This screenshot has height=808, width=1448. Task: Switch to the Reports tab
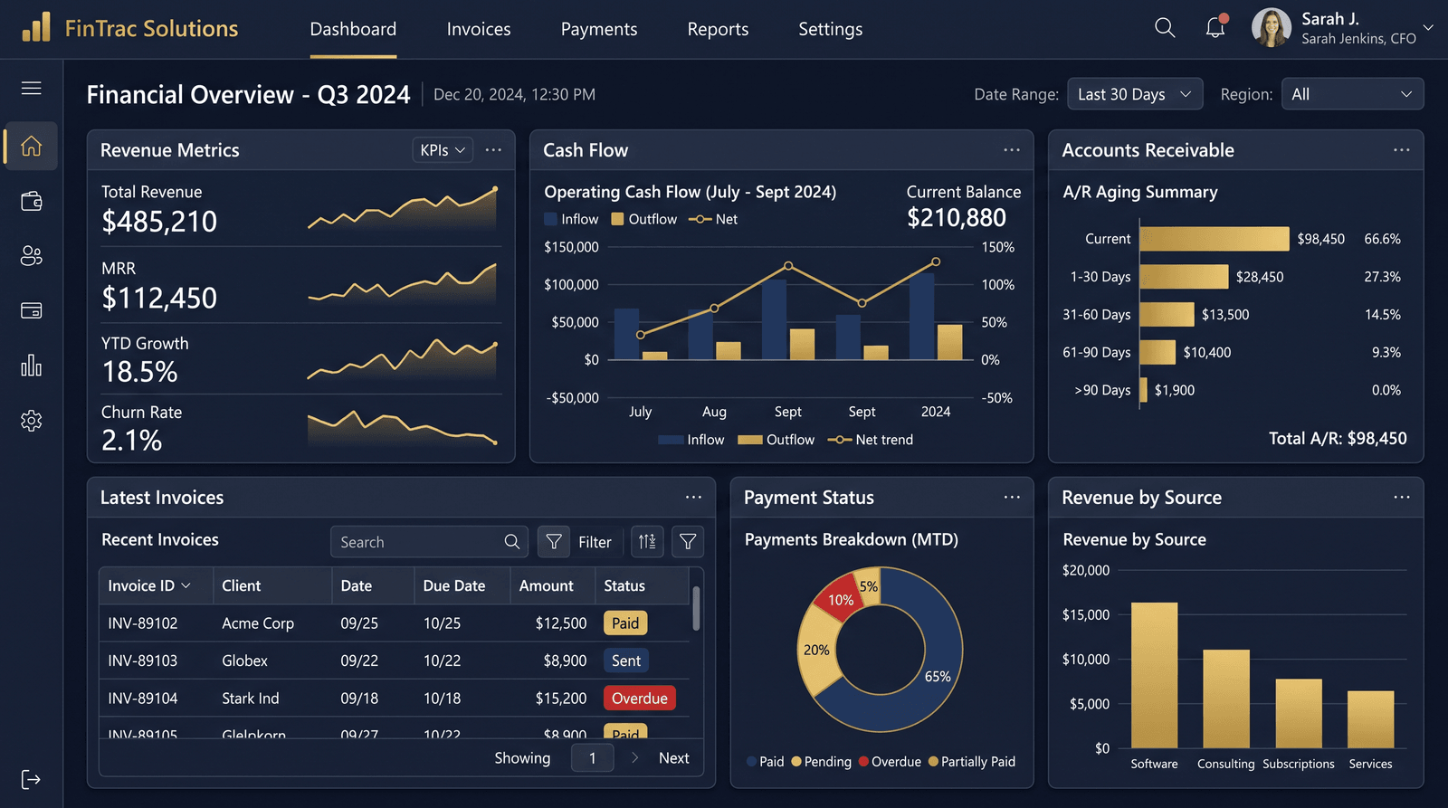pos(718,29)
